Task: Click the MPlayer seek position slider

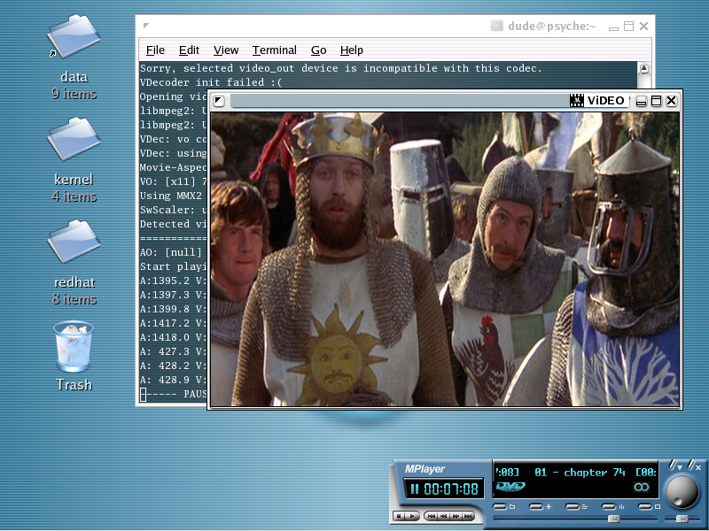Action: point(612,519)
